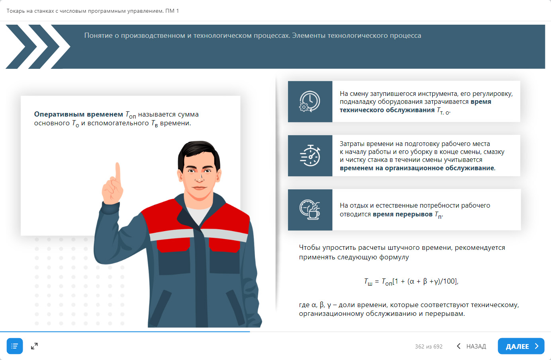This screenshot has height=360, width=551.
Task: Toggle fullscreen mode with the expand arrows icon
Action: (x=34, y=346)
